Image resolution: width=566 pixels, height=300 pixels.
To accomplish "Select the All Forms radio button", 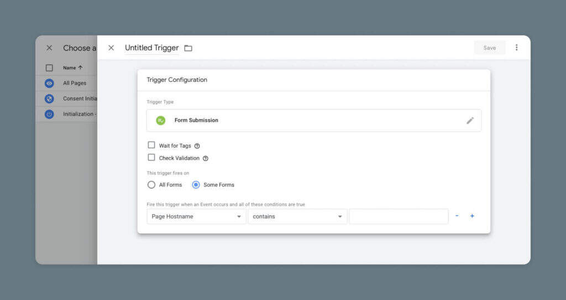I will [x=151, y=185].
